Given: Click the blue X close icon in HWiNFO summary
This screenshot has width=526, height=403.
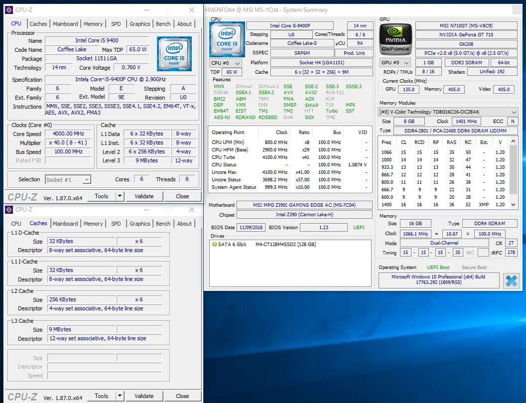Looking at the screenshot, I should pos(511,281).
